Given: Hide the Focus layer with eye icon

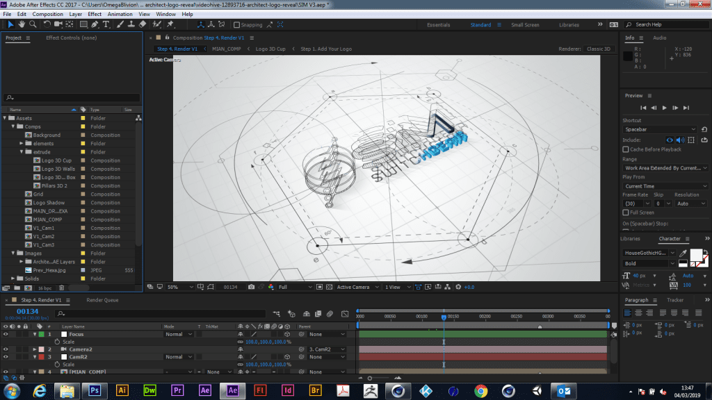Looking at the screenshot, I should click(6, 334).
